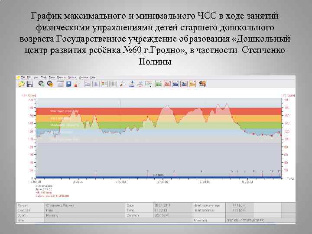Click the download arrow toolbar icon
312x234 pixels.
point(132,84)
